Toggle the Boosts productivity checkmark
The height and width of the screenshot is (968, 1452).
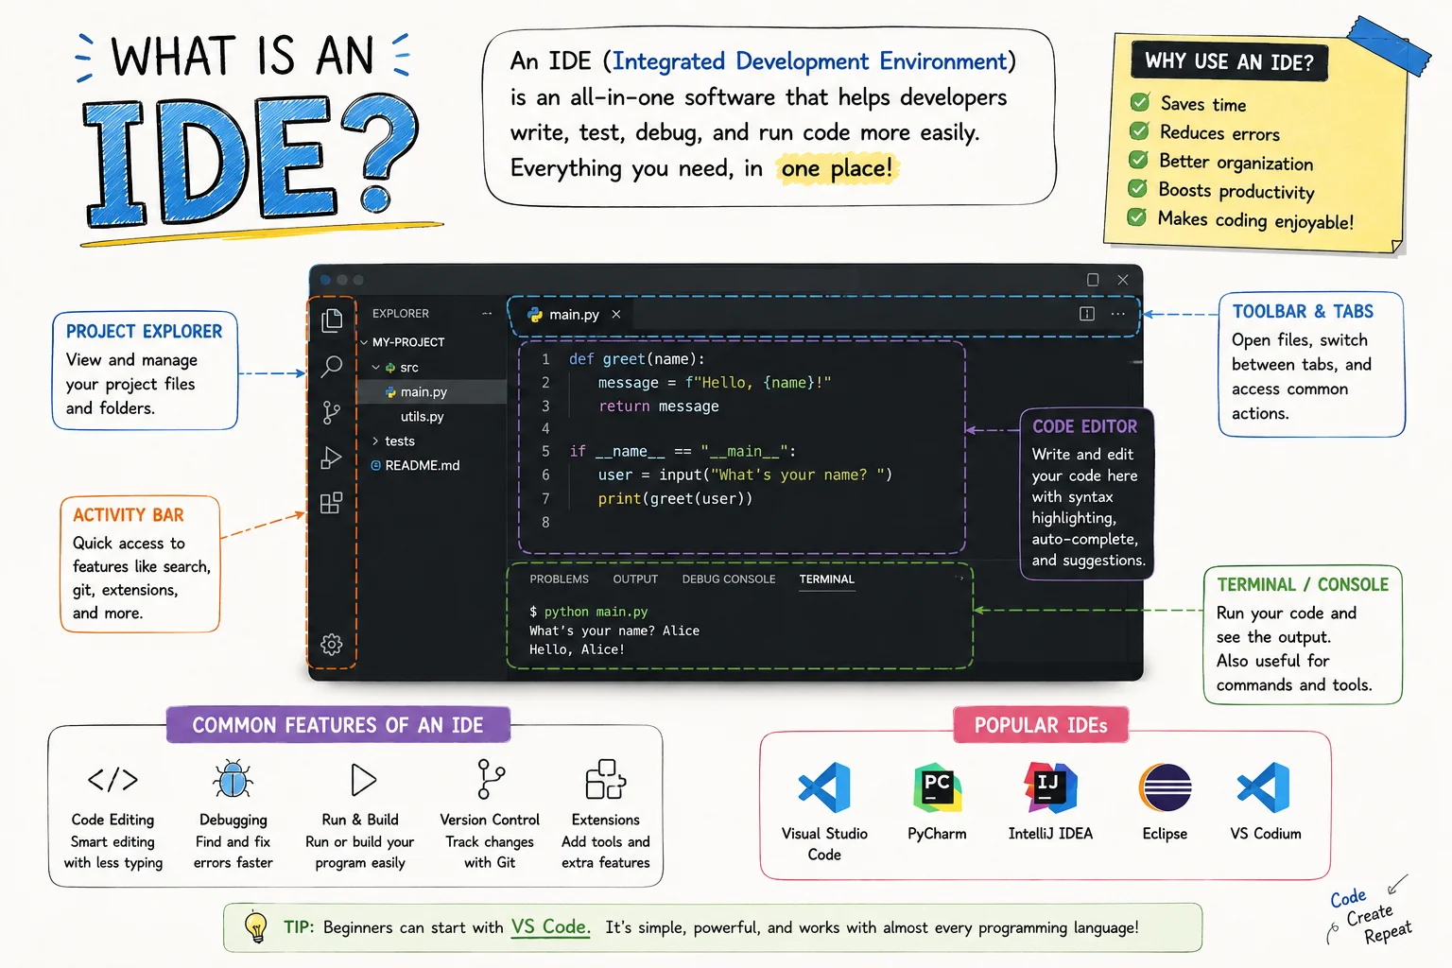pyautogui.click(x=1137, y=189)
